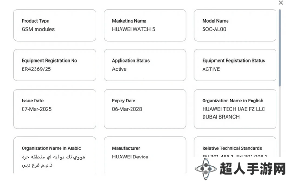The image size is (288, 181).
Task: Click the HUAWEI TECH UAE FZ LLC text
Action: tap(234, 109)
